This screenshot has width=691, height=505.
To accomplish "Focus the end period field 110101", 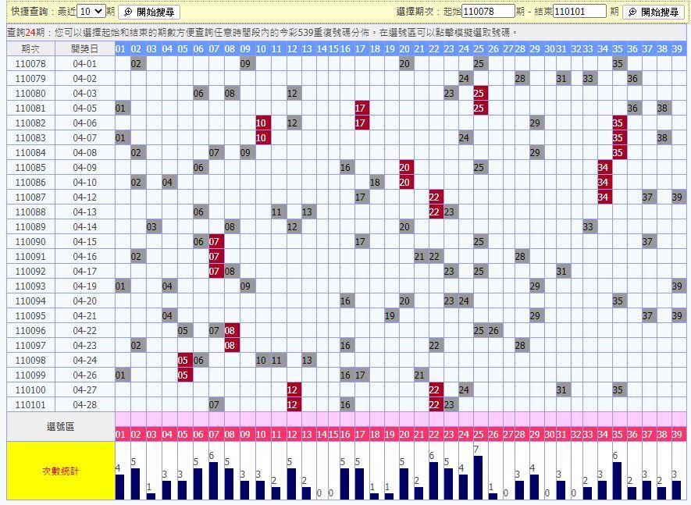I will 579,12.
